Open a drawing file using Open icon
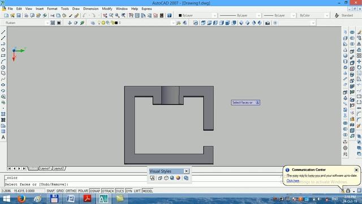The image size is (362, 204). pos(12,15)
